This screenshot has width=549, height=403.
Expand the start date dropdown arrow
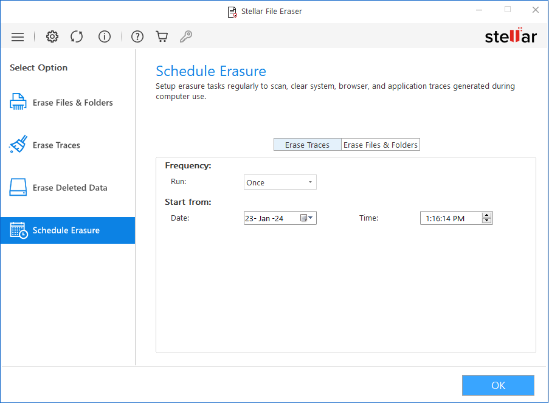311,218
